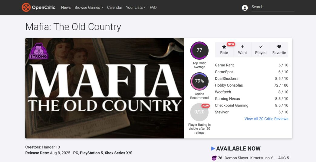Expand the Your Lists dropdown
Image resolution: width=316 pixels, height=162 pixels.
click(136, 8)
